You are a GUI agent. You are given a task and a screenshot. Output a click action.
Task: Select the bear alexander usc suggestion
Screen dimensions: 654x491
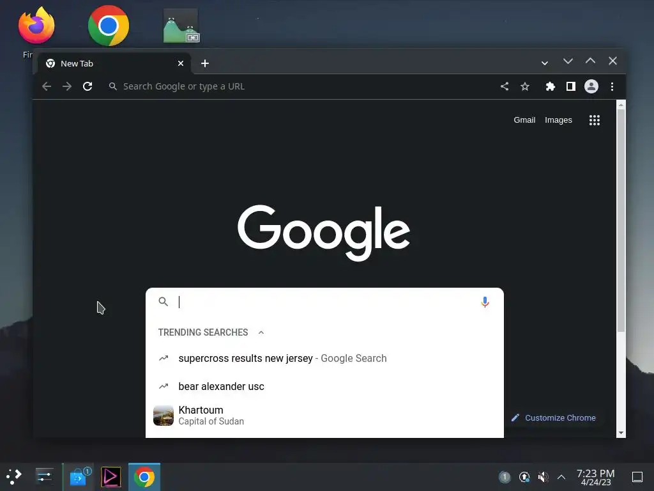click(x=324, y=387)
